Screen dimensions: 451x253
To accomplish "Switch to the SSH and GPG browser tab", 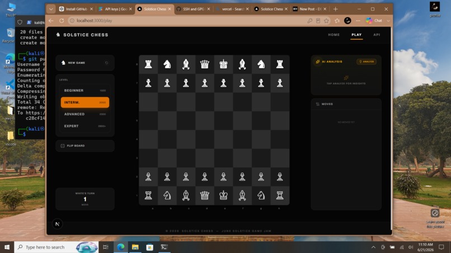I will (193, 9).
